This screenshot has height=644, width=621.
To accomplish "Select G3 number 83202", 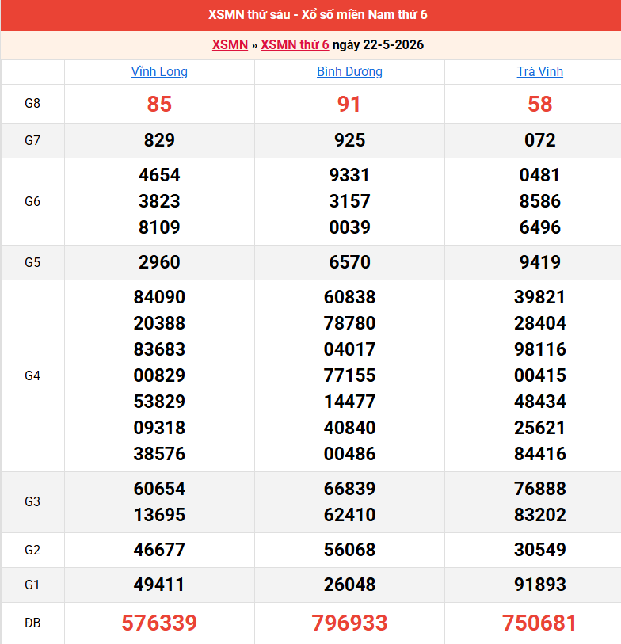I will pyautogui.click(x=539, y=515).
